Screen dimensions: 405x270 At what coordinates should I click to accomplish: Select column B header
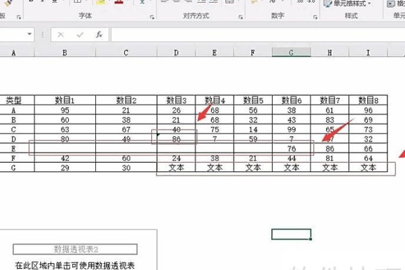coord(65,53)
